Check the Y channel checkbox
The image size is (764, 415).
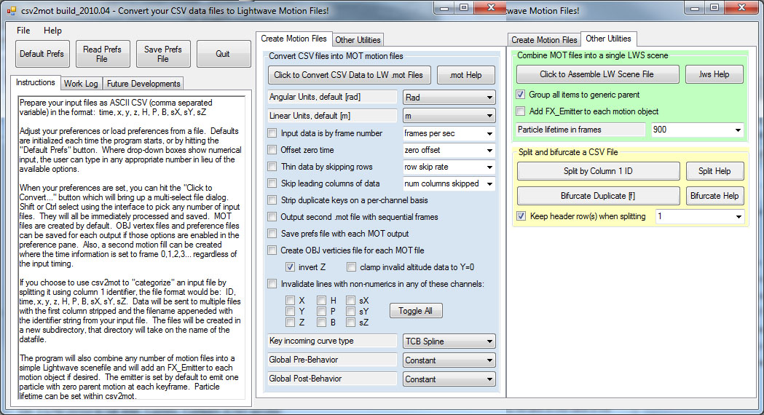pyautogui.click(x=291, y=312)
